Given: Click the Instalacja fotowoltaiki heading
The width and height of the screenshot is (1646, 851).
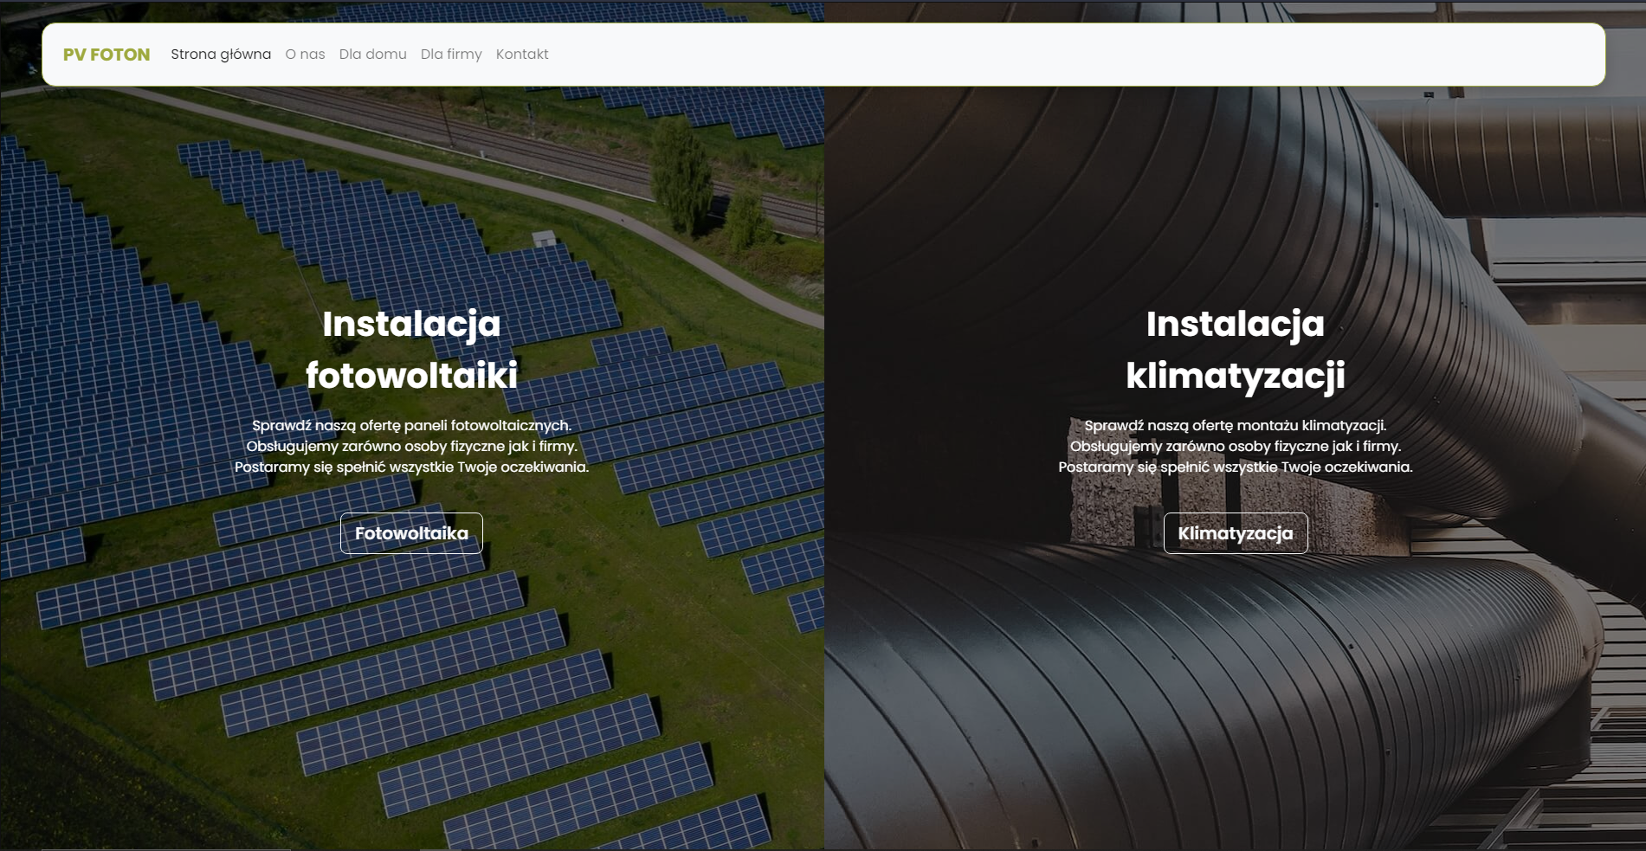Looking at the screenshot, I should [412, 350].
